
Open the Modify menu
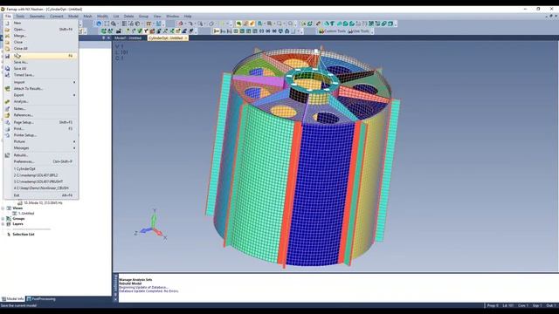coord(102,16)
